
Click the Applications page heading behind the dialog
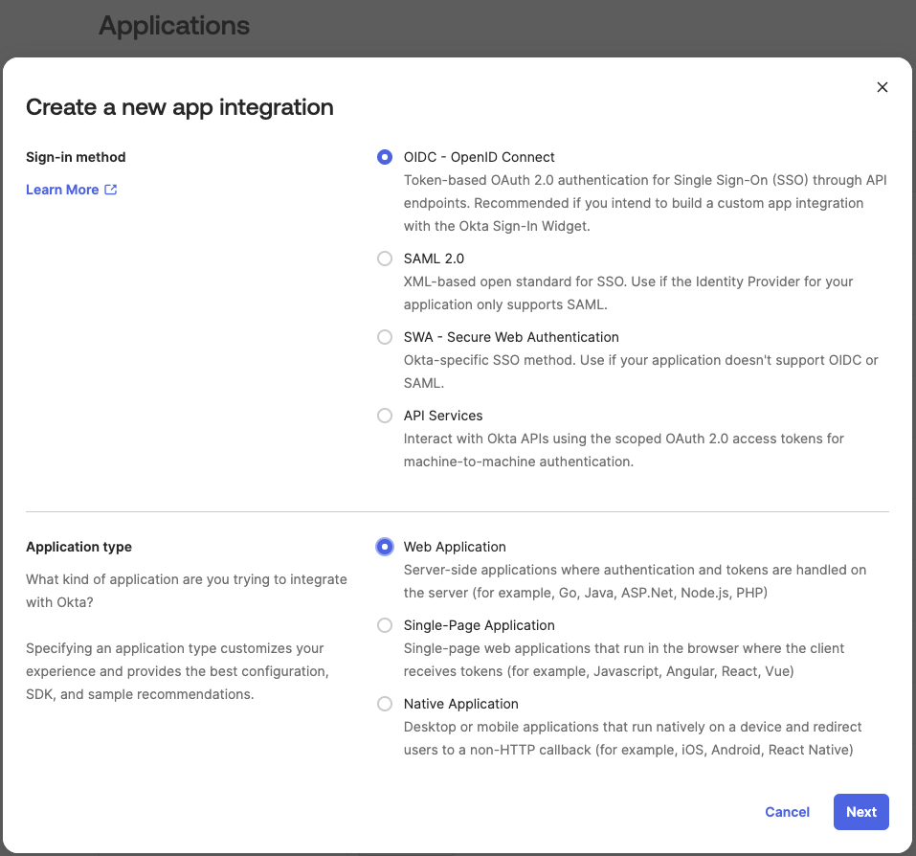[174, 26]
